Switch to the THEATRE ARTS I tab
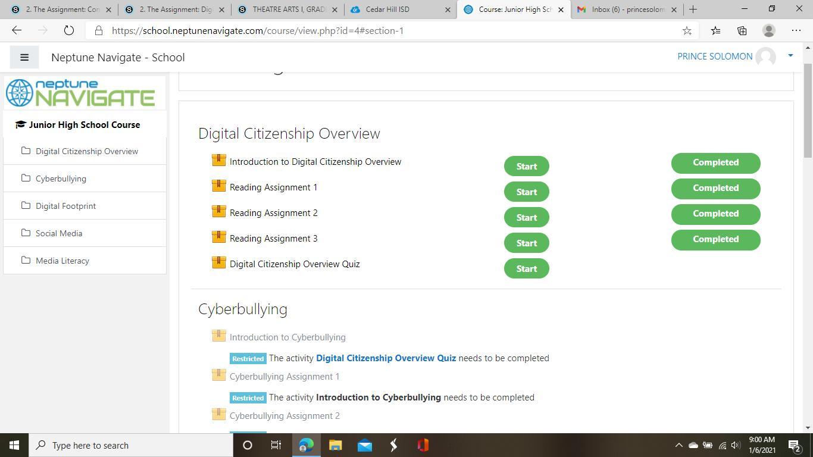Image resolution: width=813 pixels, height=457 pixels. point(288,10)
